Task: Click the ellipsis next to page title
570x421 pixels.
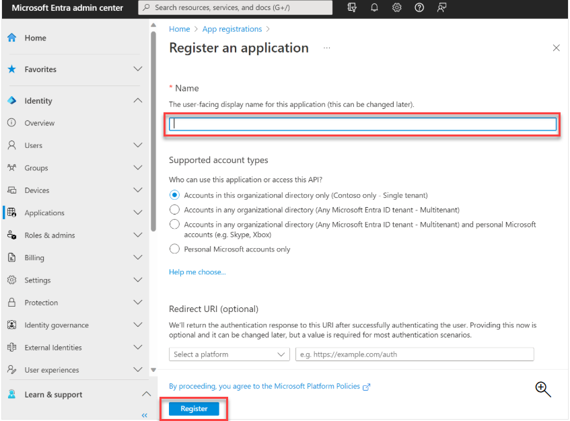Action: pos(327,48)
